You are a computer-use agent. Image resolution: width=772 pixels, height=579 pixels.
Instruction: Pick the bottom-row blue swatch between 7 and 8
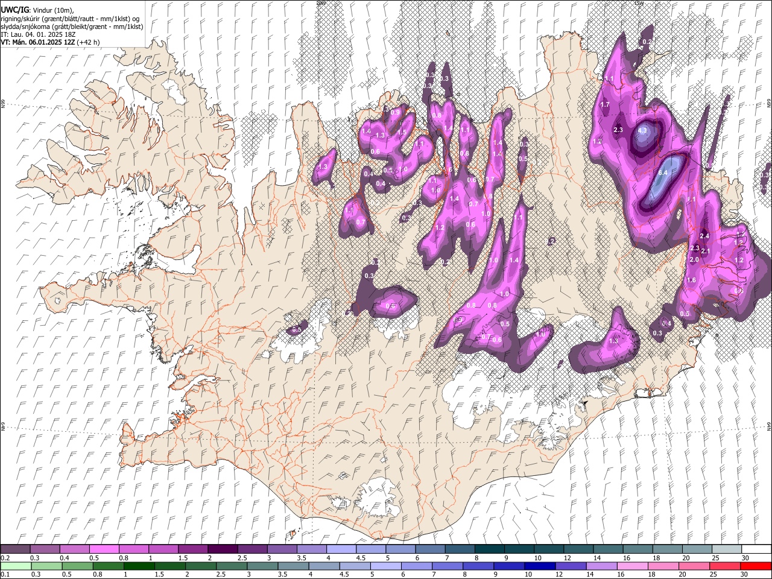tap(449, 566)
